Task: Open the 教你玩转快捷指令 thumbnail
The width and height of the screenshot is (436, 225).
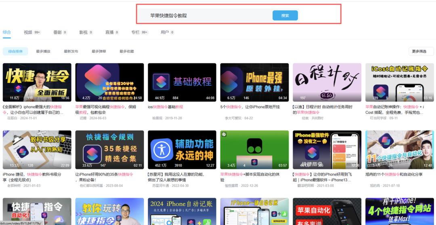Action: (109, 211)
